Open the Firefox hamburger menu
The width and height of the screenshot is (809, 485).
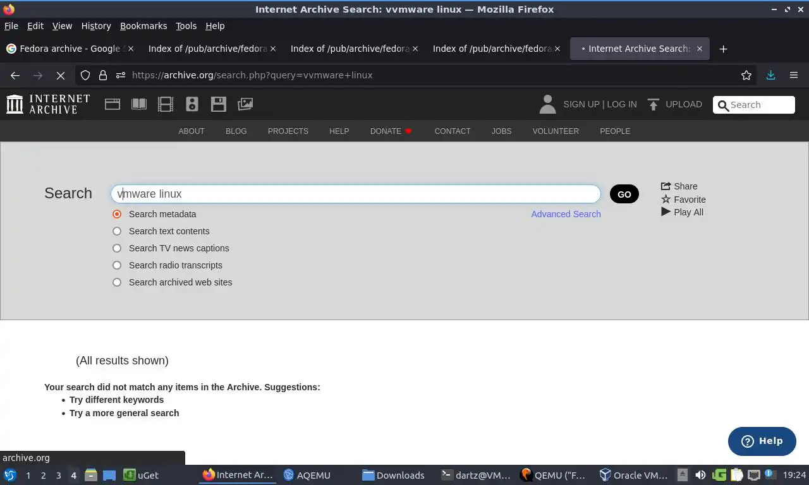794,75
